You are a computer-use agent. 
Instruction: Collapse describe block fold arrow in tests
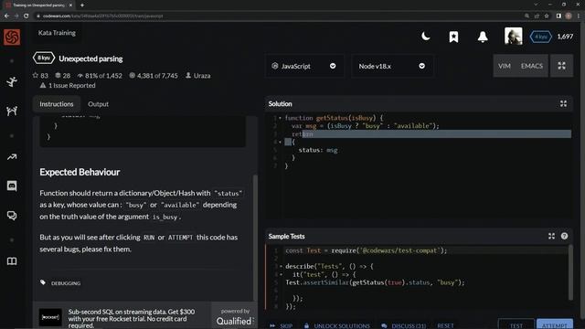point(281,266)
